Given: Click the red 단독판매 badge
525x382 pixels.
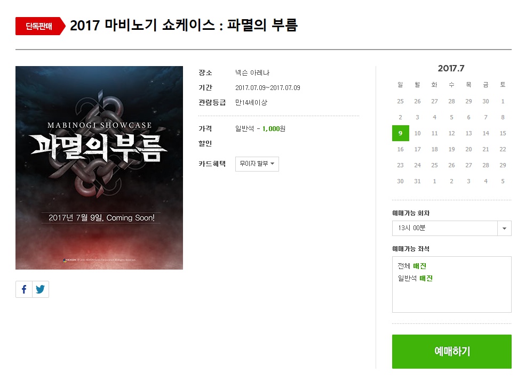Looking at the screenshot, I should (x=40, y=26).
